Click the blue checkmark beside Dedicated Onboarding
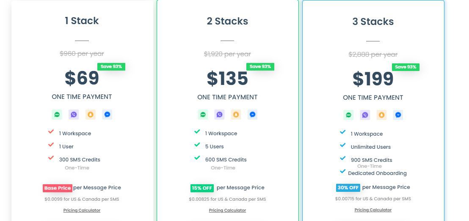469x221 pixels. pyautogui.click(x=343, y=172)
